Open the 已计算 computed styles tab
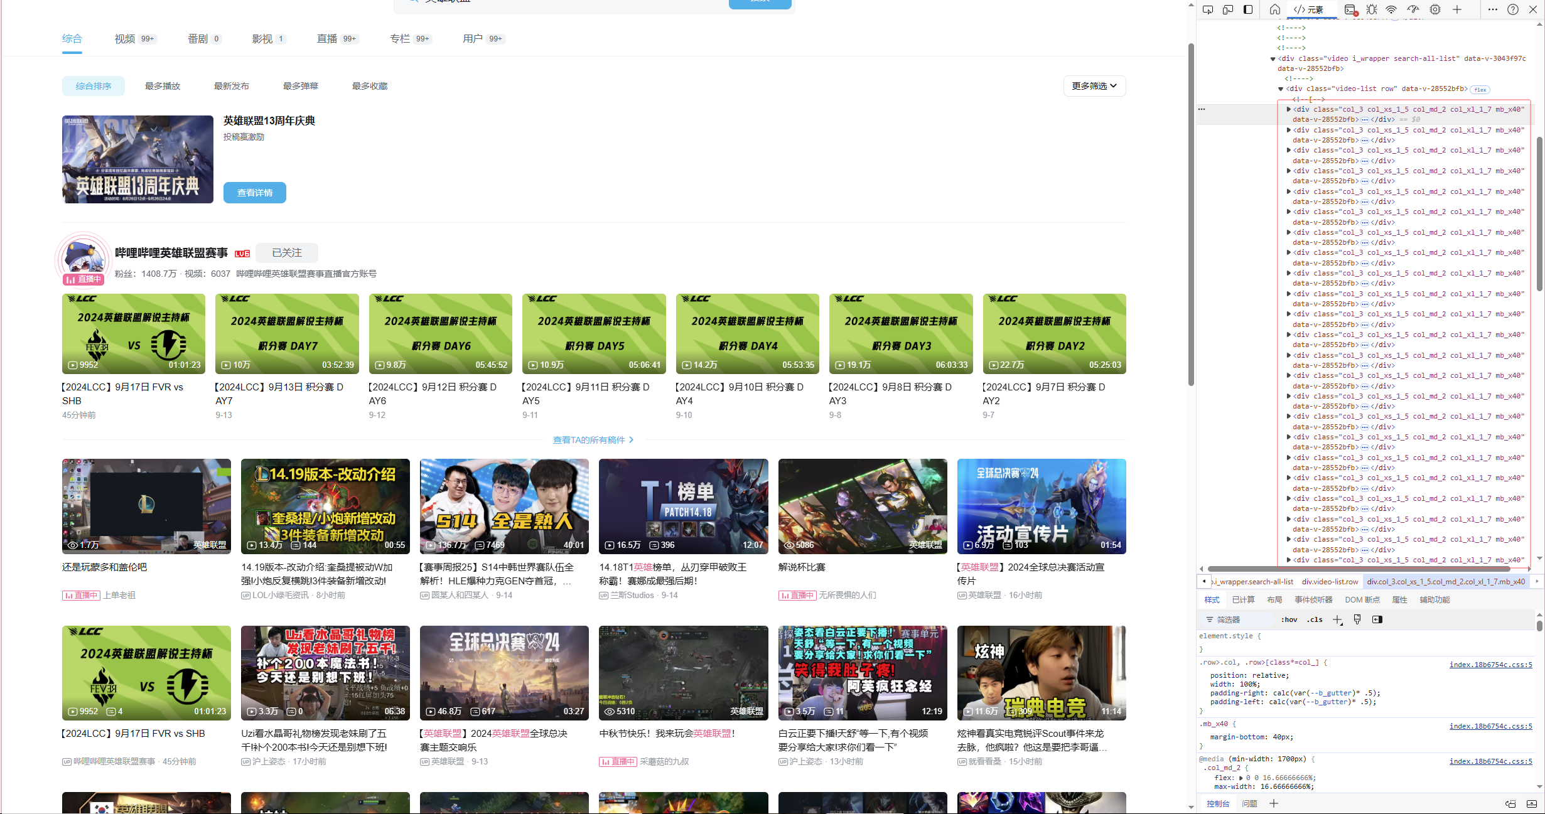1545x814 pixels. 1242,600
